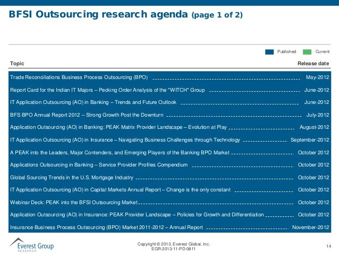Select 'IT Application Outsourcing (AO) in Insurance – Navigating' row
Viewport: 339px width, 254px height.
tap(170, 140)
